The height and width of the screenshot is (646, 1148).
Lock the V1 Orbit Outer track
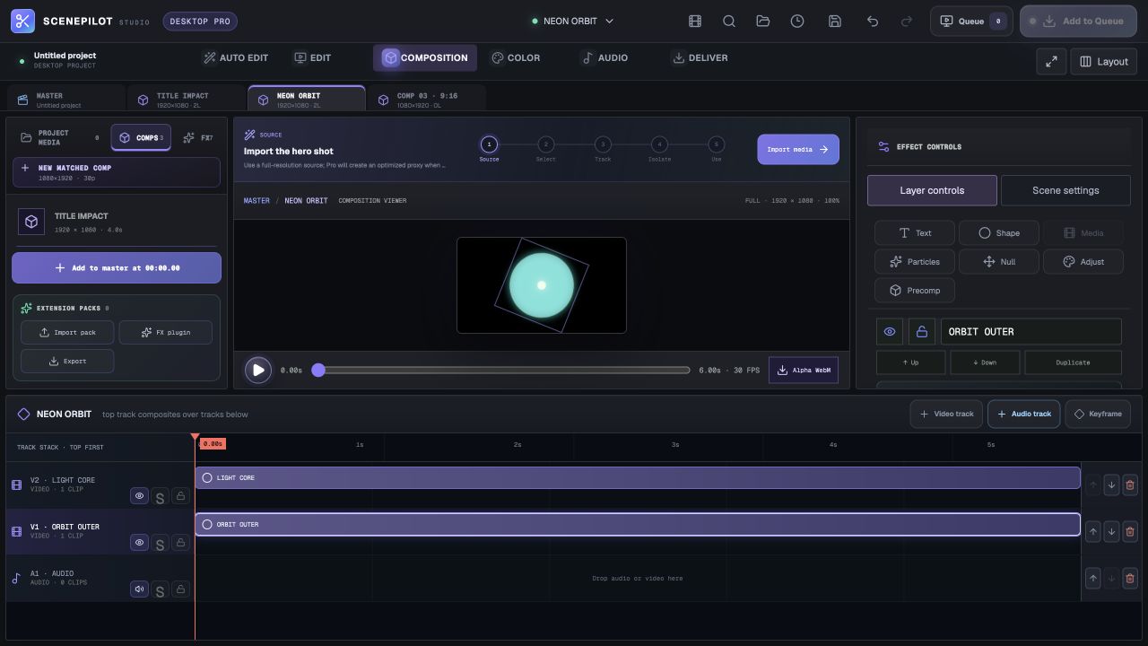[180, 542]
